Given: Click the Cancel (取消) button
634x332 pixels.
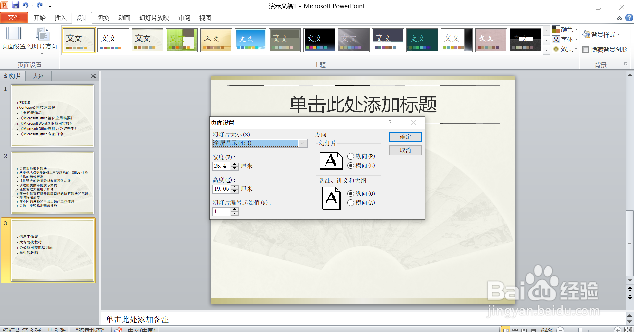Looking at the screenshot, I should (405, 150).
